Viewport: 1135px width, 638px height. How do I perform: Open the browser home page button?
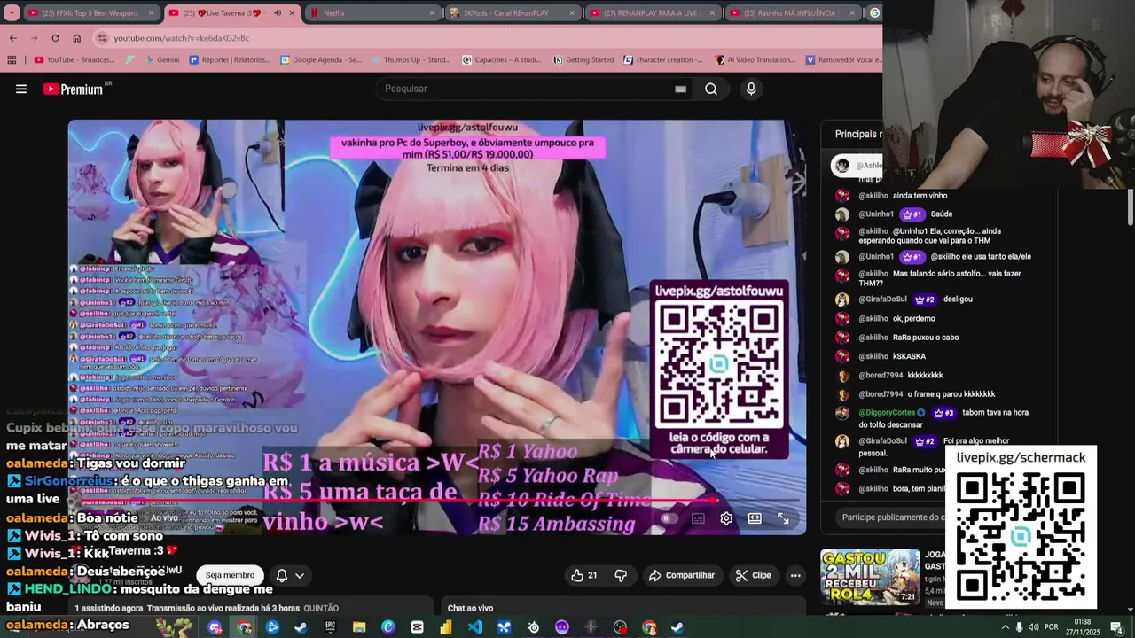coord(76,38)
